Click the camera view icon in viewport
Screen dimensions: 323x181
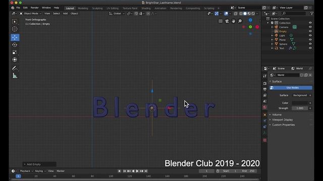(227, 21)
